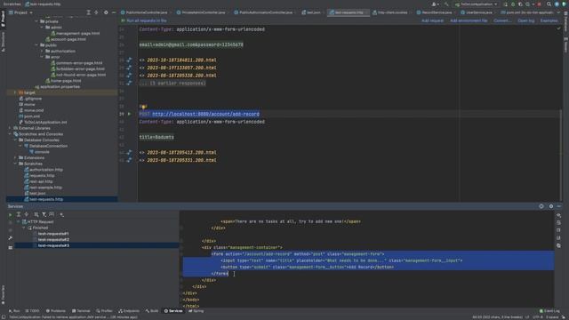Expand all in the Services toolbar
The image size is (569, 320).
[19, 215]
